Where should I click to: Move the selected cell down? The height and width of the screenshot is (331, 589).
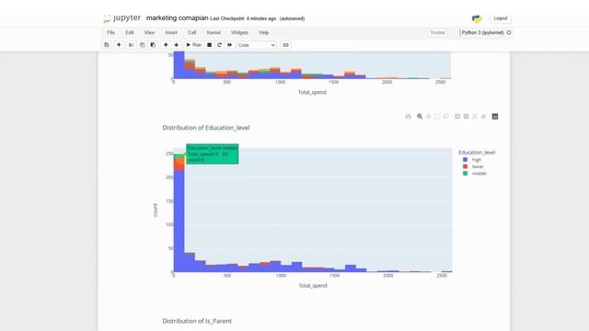click(176, 45)
